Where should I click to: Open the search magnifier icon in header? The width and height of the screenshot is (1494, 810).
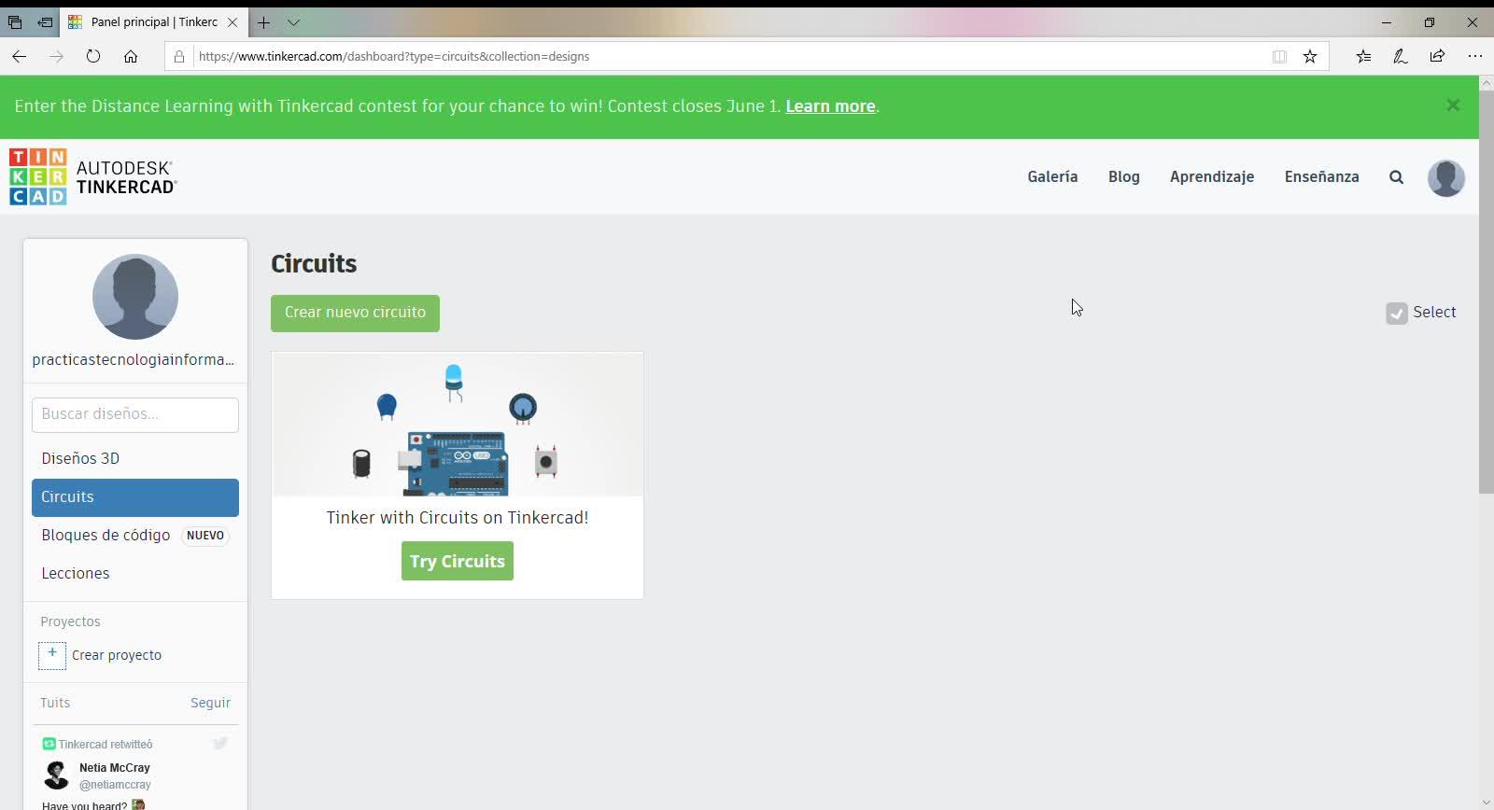point(1396,177)
